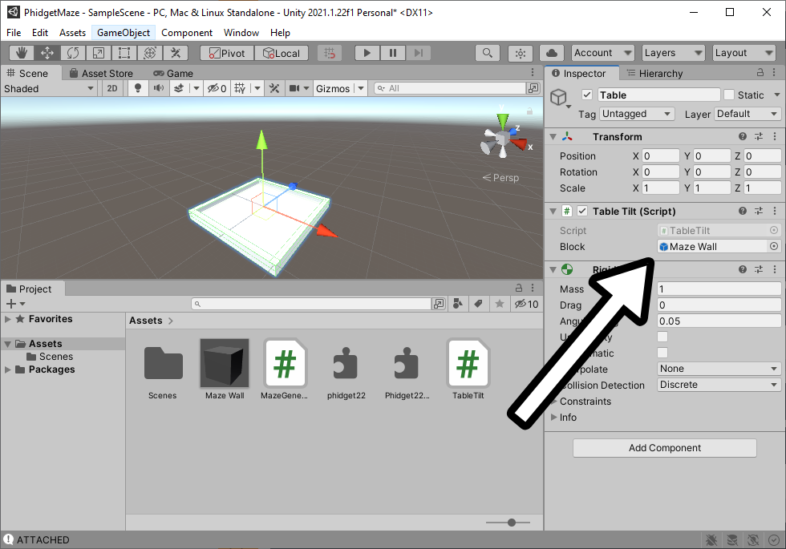Open custom editor tools
The height and width of the screenshot is (549, 786).
tap(175, 53)
